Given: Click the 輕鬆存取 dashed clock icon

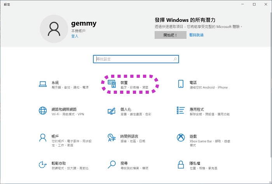Looking at the screenshot, I should click(x=42, y=165).
